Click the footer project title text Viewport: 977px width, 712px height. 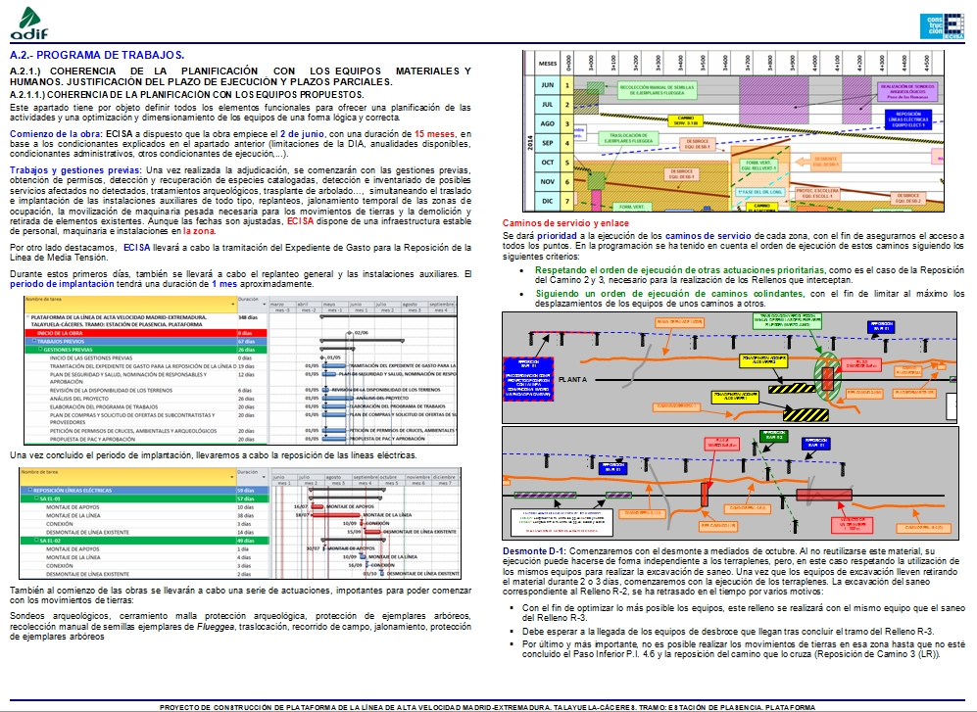point(487,708)
